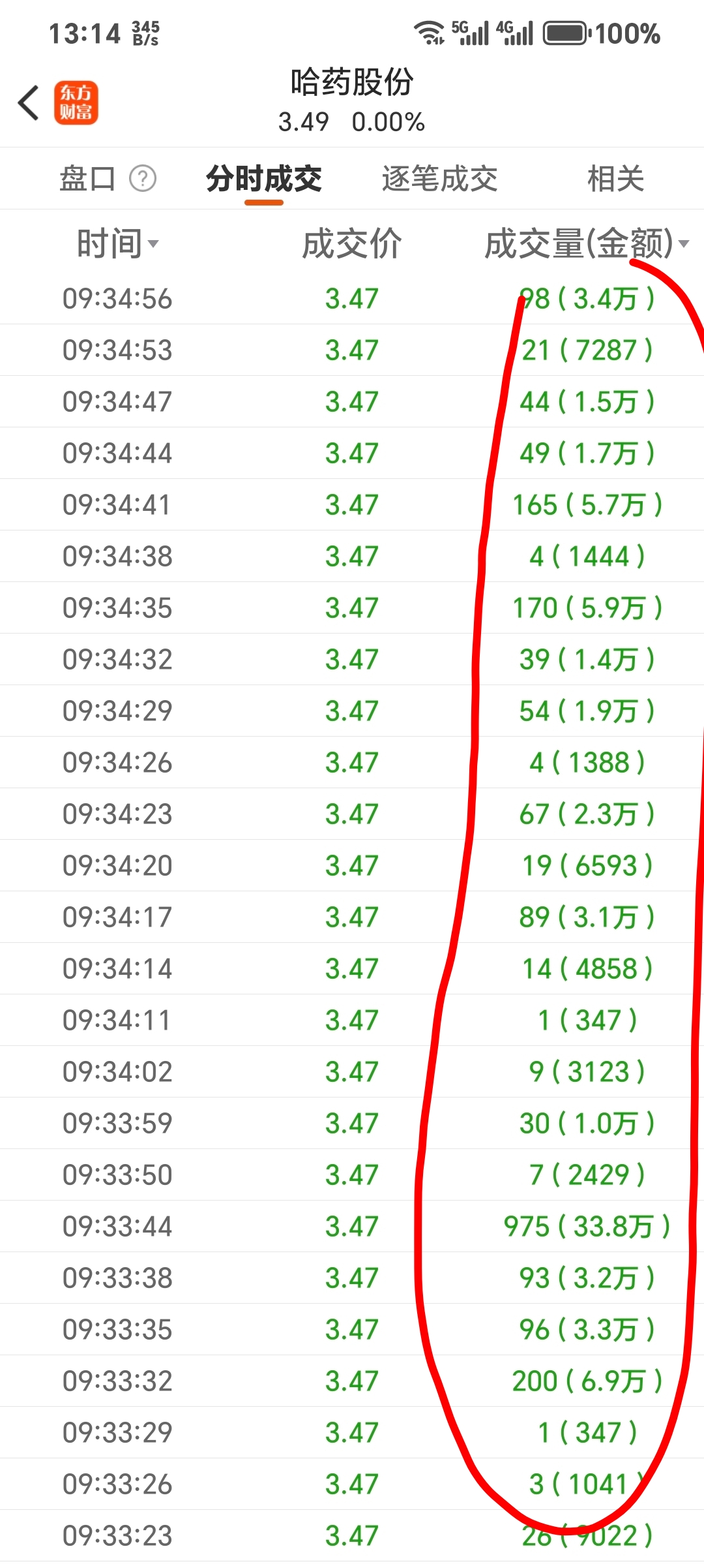Open the 盘口 tab

(x=87, y=178)
